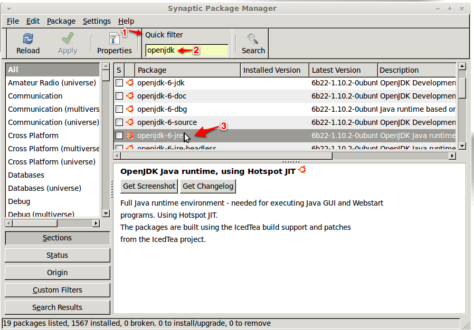This screenshot has height=330, width=474.
Task: Sort by the Package column header
Action: [187, 70]
